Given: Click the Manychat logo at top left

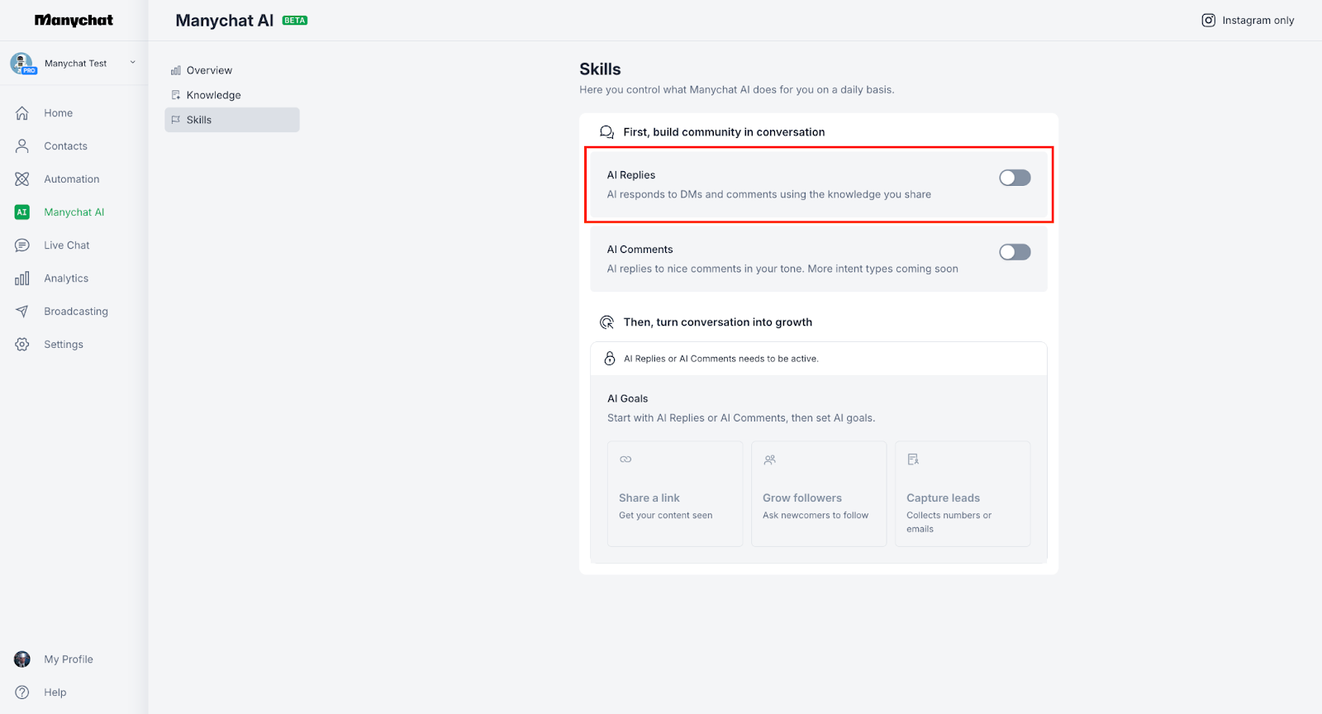Looking at the screenshot, I should pyautogui.click(x=74, y=21).
